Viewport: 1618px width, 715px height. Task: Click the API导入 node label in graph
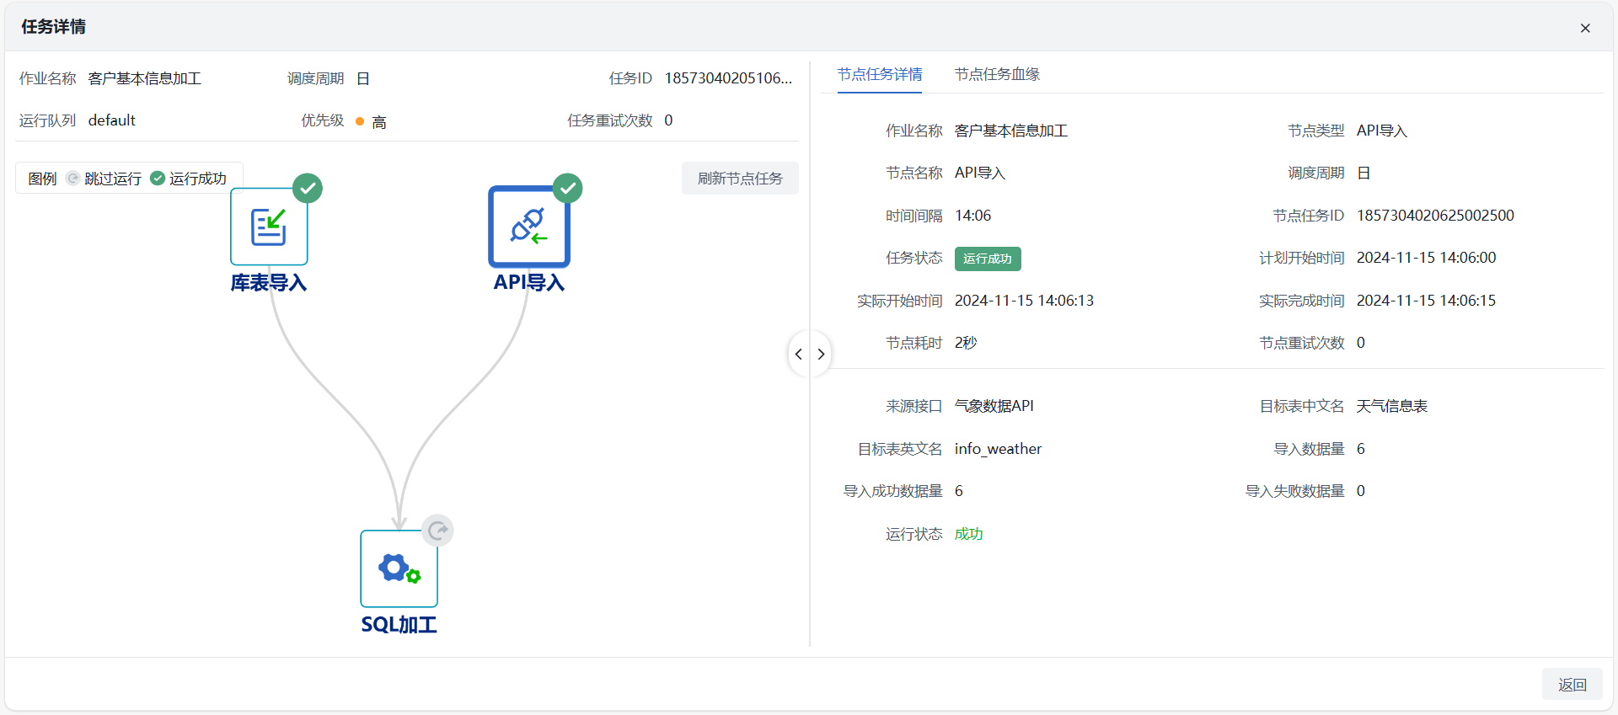[x=529, y=283]
